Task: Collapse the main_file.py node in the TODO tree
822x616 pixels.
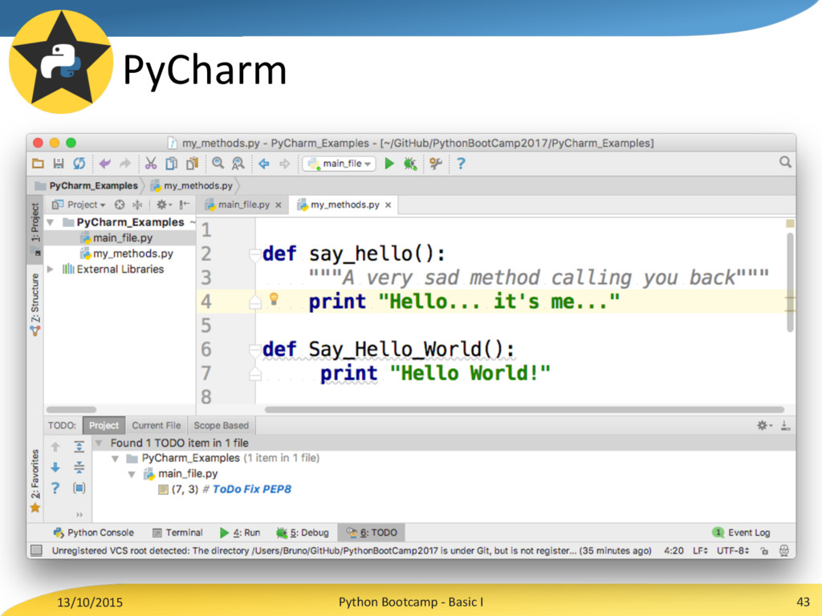Action: point(132,474)
